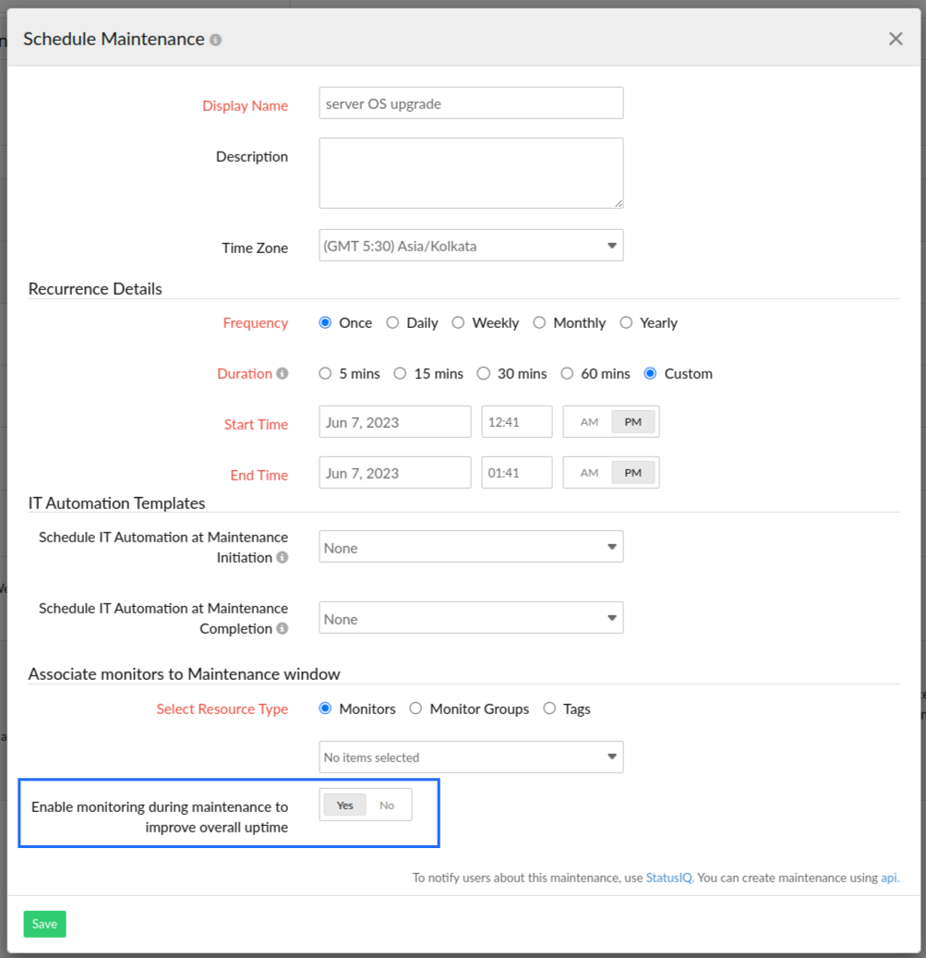Choose 30 mins duration

pos(484,373)
